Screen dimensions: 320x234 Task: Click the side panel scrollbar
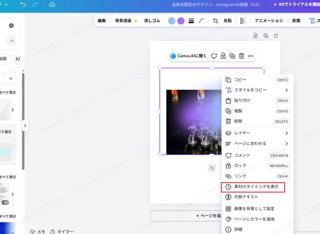(23, 121)
